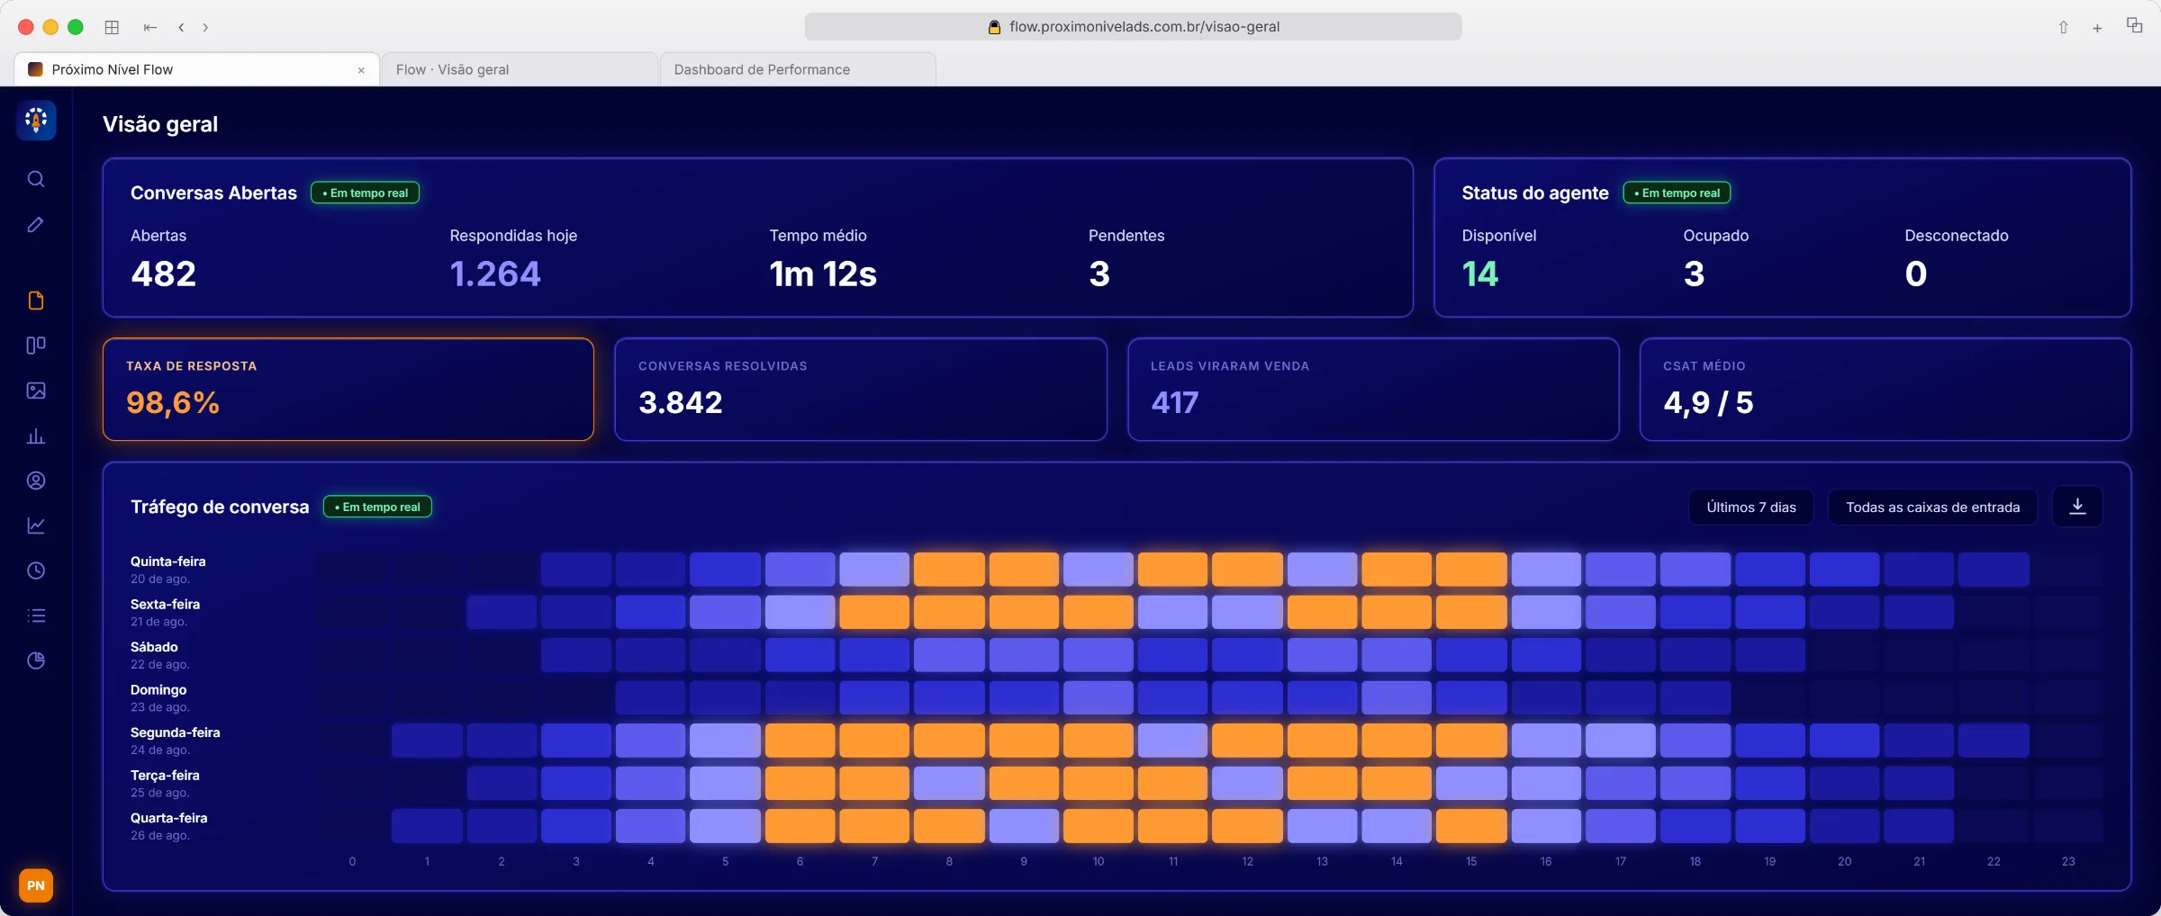Select the orange document sidebar icon
This screenshot has height=916, width=2161.
pyautogui.click(x=36, y=301)
